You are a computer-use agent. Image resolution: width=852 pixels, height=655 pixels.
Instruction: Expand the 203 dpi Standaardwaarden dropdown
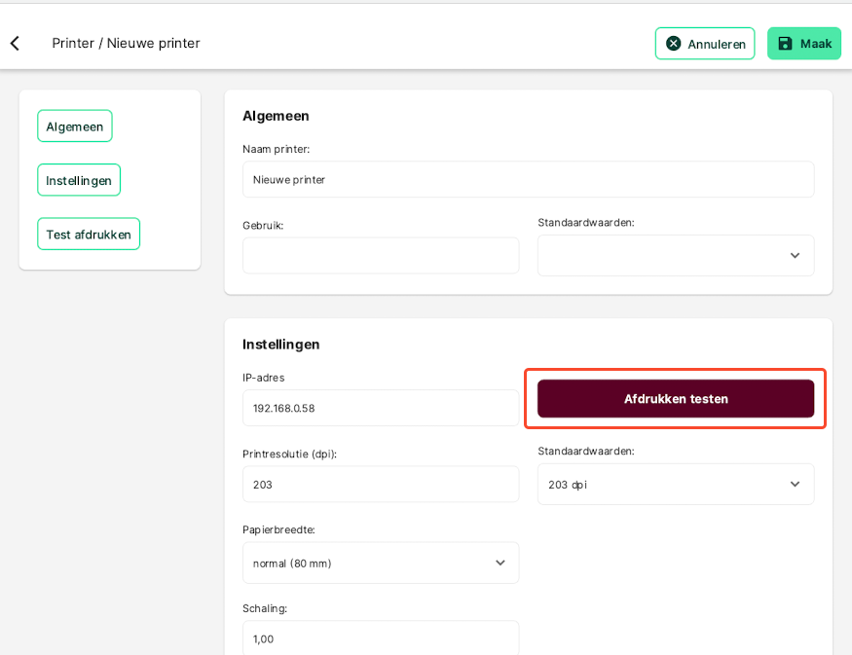(676, 484)
